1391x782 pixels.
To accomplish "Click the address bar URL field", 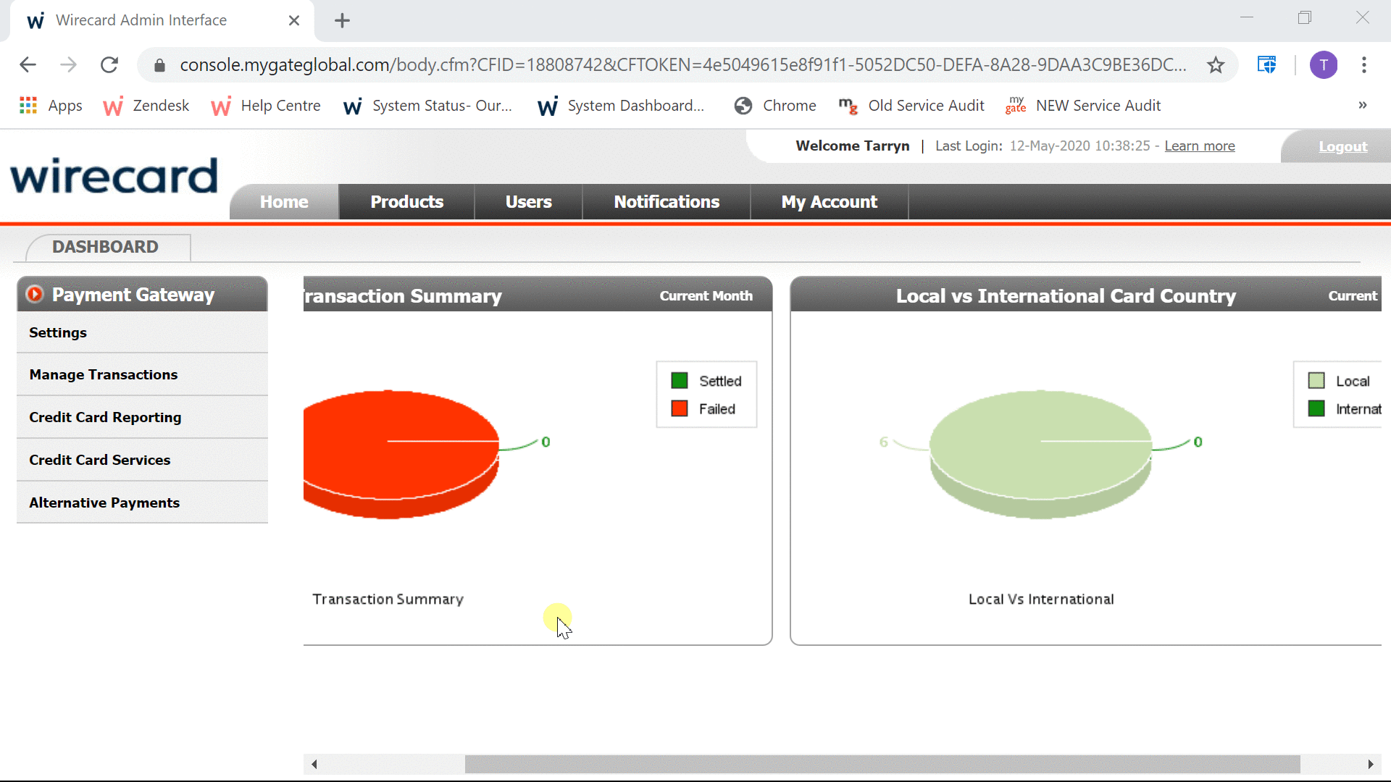I will pos(681,65).
